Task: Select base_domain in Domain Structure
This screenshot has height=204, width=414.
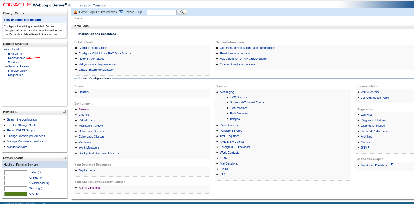Action: pyautogui.click(x=11, y=49)
